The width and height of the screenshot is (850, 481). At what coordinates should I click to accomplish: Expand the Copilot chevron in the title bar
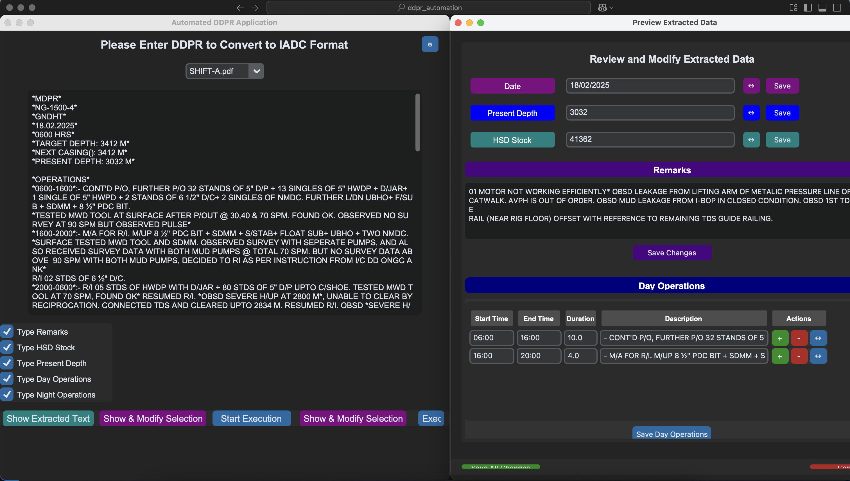(611, 8)
